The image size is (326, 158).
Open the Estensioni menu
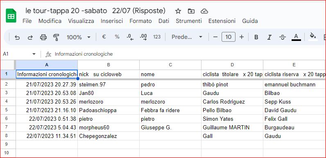click(x=222, y=21)
